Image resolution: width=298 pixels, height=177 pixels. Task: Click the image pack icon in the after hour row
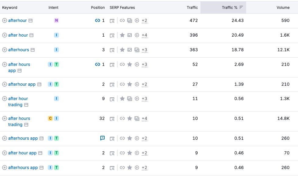click(x=130, y=35)
